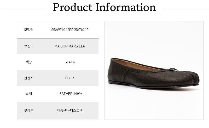Select the 원산지 row label

[29, 78]
